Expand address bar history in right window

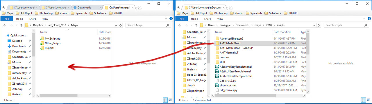point(314,25)
